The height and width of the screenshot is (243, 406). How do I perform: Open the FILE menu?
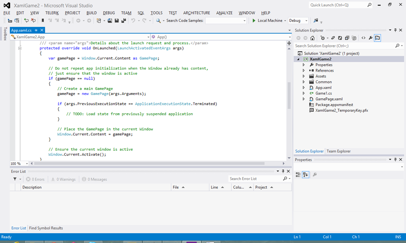[x=7, y=13]
